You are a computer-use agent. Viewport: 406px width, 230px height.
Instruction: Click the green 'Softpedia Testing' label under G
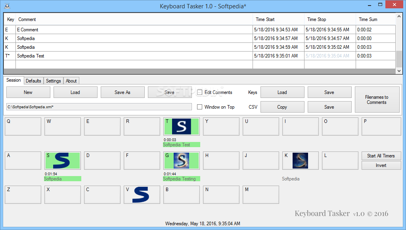pyautogui.click(x=182, y=179)
